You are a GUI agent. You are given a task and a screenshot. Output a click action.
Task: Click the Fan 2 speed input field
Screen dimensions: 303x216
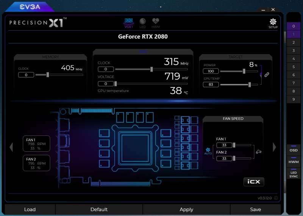tap(224, 159)
